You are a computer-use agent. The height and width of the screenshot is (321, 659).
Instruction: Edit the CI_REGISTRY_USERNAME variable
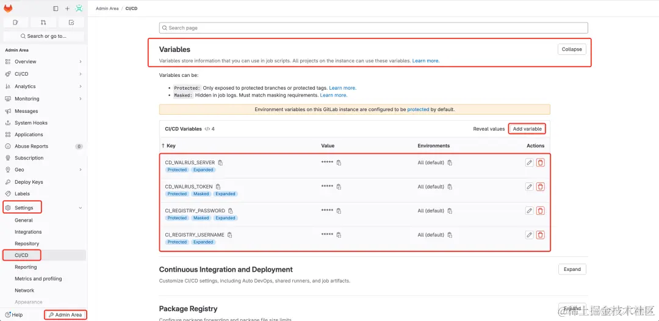530,235
